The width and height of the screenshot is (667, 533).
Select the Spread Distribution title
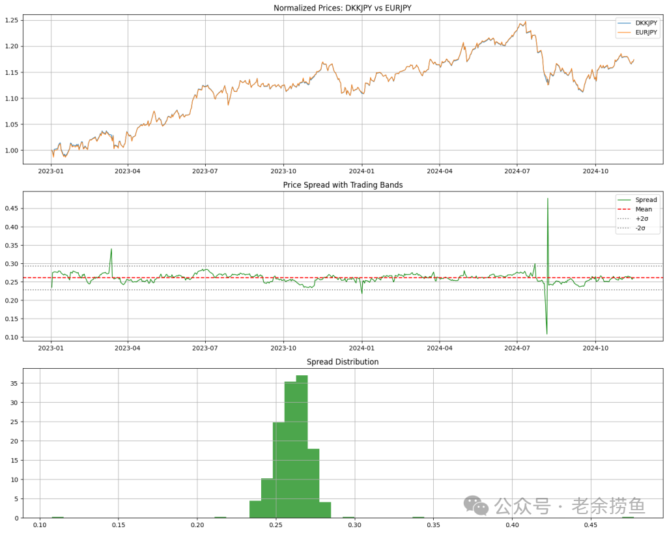click(341, 362)
